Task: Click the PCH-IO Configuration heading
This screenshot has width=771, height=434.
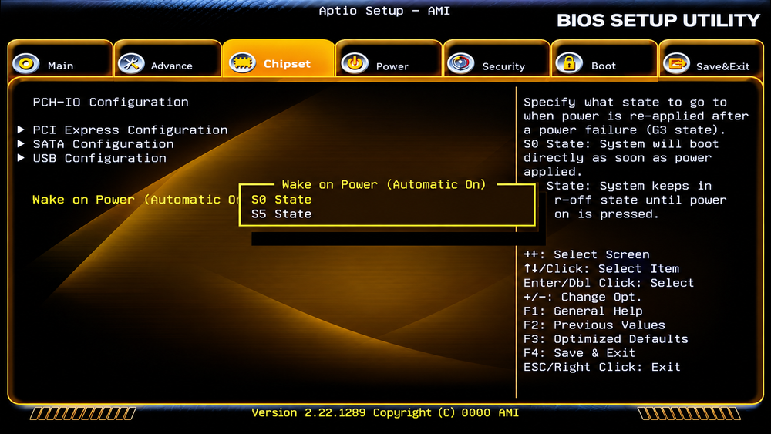Action: click(110, 103)
